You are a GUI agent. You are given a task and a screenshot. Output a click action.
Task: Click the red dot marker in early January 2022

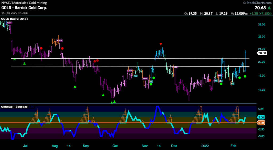[210, 81]
